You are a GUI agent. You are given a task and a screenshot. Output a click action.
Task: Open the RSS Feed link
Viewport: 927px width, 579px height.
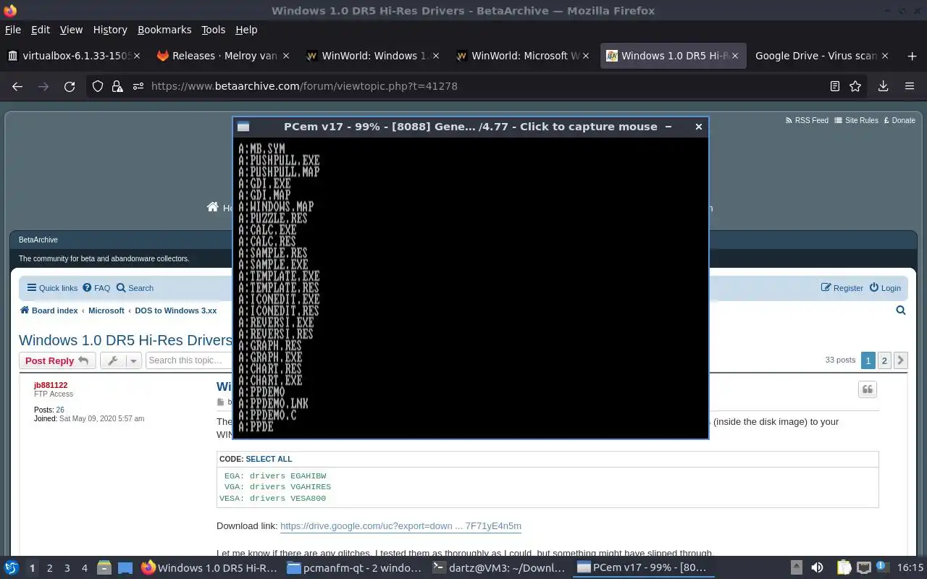tap(807, 120)
